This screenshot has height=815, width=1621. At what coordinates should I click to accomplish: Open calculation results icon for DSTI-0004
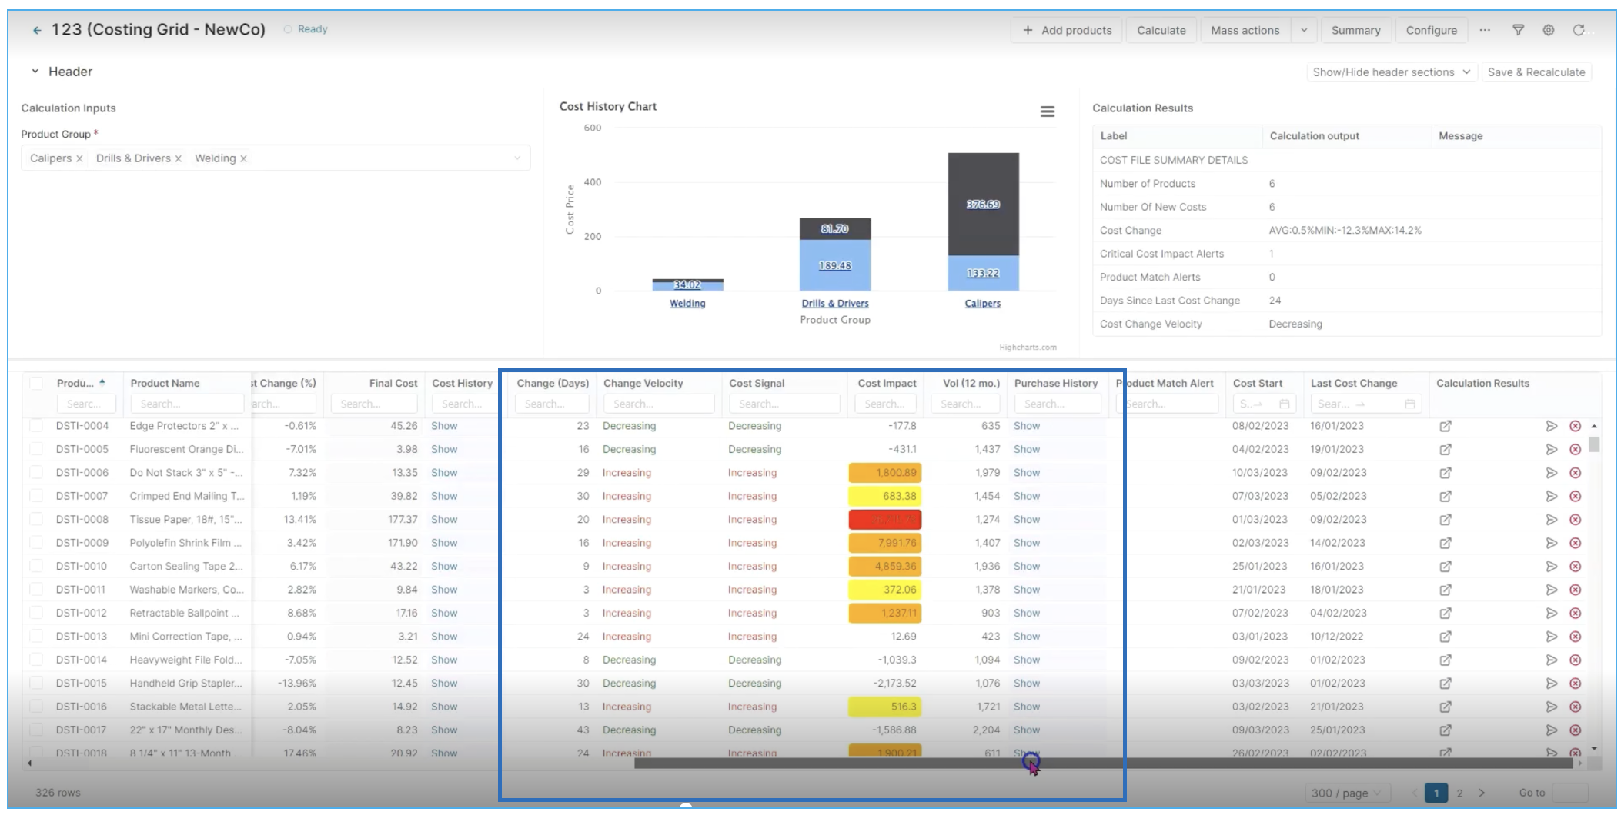pyautogui.click(x=1446, y=426)
